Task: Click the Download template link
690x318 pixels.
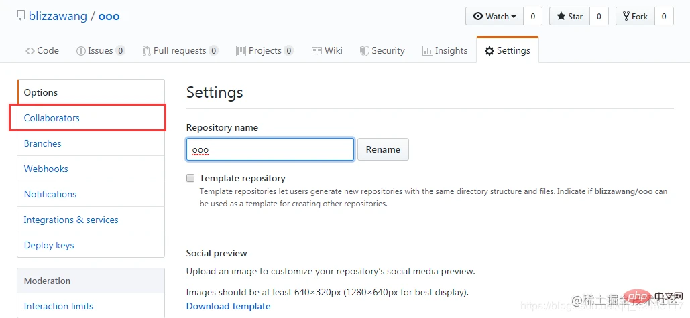Action: (x=228, y=306)
